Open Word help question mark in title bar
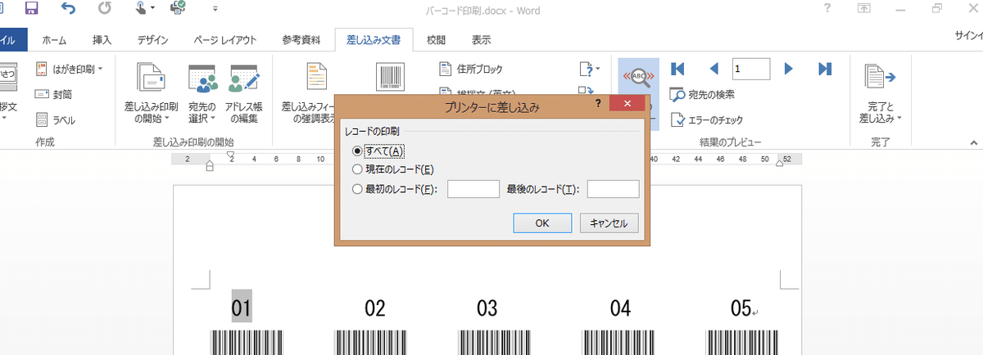 [x=829, y=9]
